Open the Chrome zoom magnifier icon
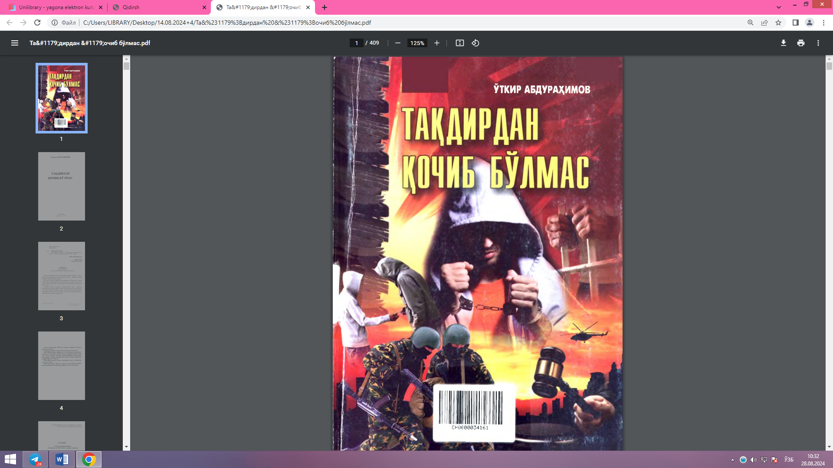 751,23
